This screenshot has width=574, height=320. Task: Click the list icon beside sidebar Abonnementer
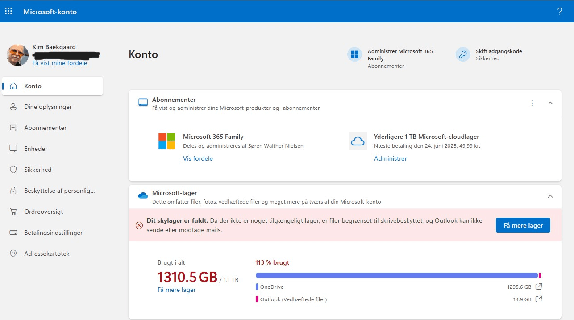click(x=13, y=128)
